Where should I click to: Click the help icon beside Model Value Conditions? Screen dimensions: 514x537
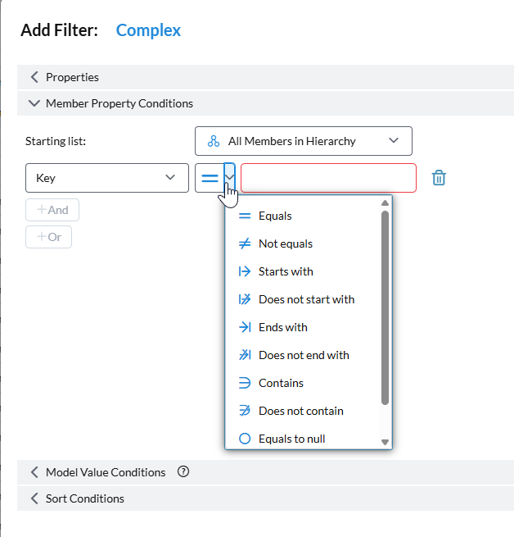183,471
